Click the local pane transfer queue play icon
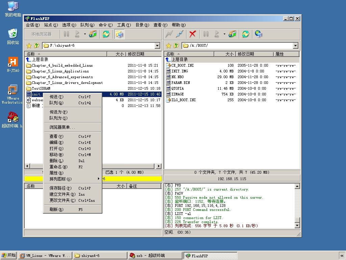Image resolution: width=346 pixels, height=260 pixels. click(x=77, y=34)
